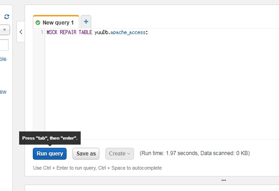
Task: Click the refresh icon in the sidebar
Action: point(7,17)
